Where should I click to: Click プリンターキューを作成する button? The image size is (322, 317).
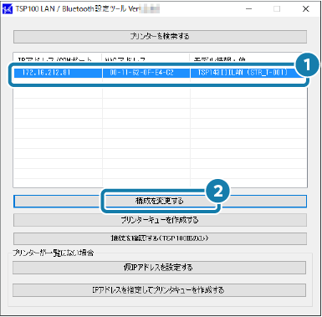coord(160,220)
